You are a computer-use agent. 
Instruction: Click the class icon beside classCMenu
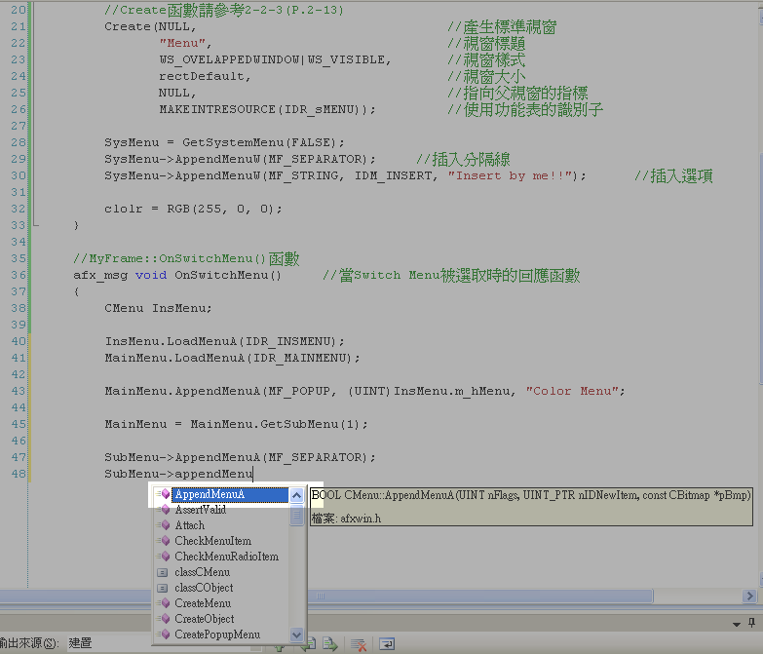(163, 573)
